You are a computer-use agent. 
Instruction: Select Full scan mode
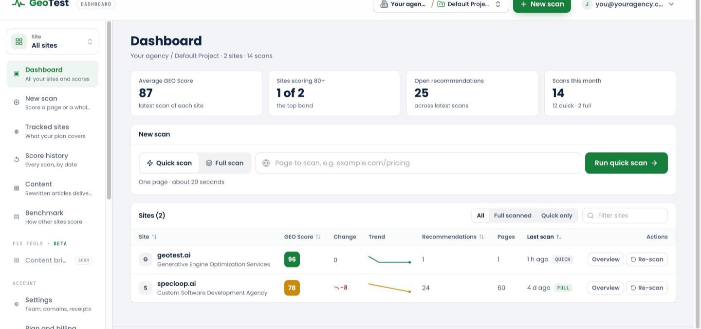point(224,163)
